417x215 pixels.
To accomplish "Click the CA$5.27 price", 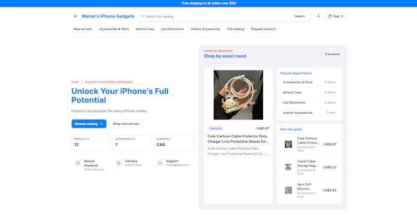I will pyautogui.click(x=330, y=168).
